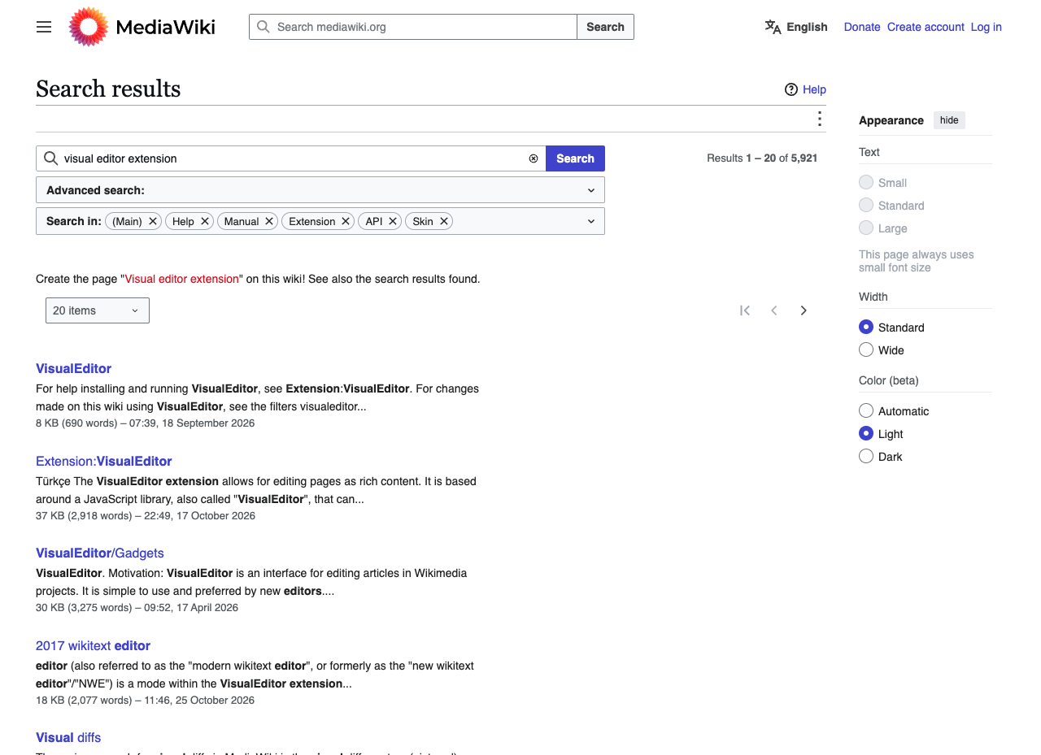
Task: Go to the previous results page arrow
Action: click(774, 310)
